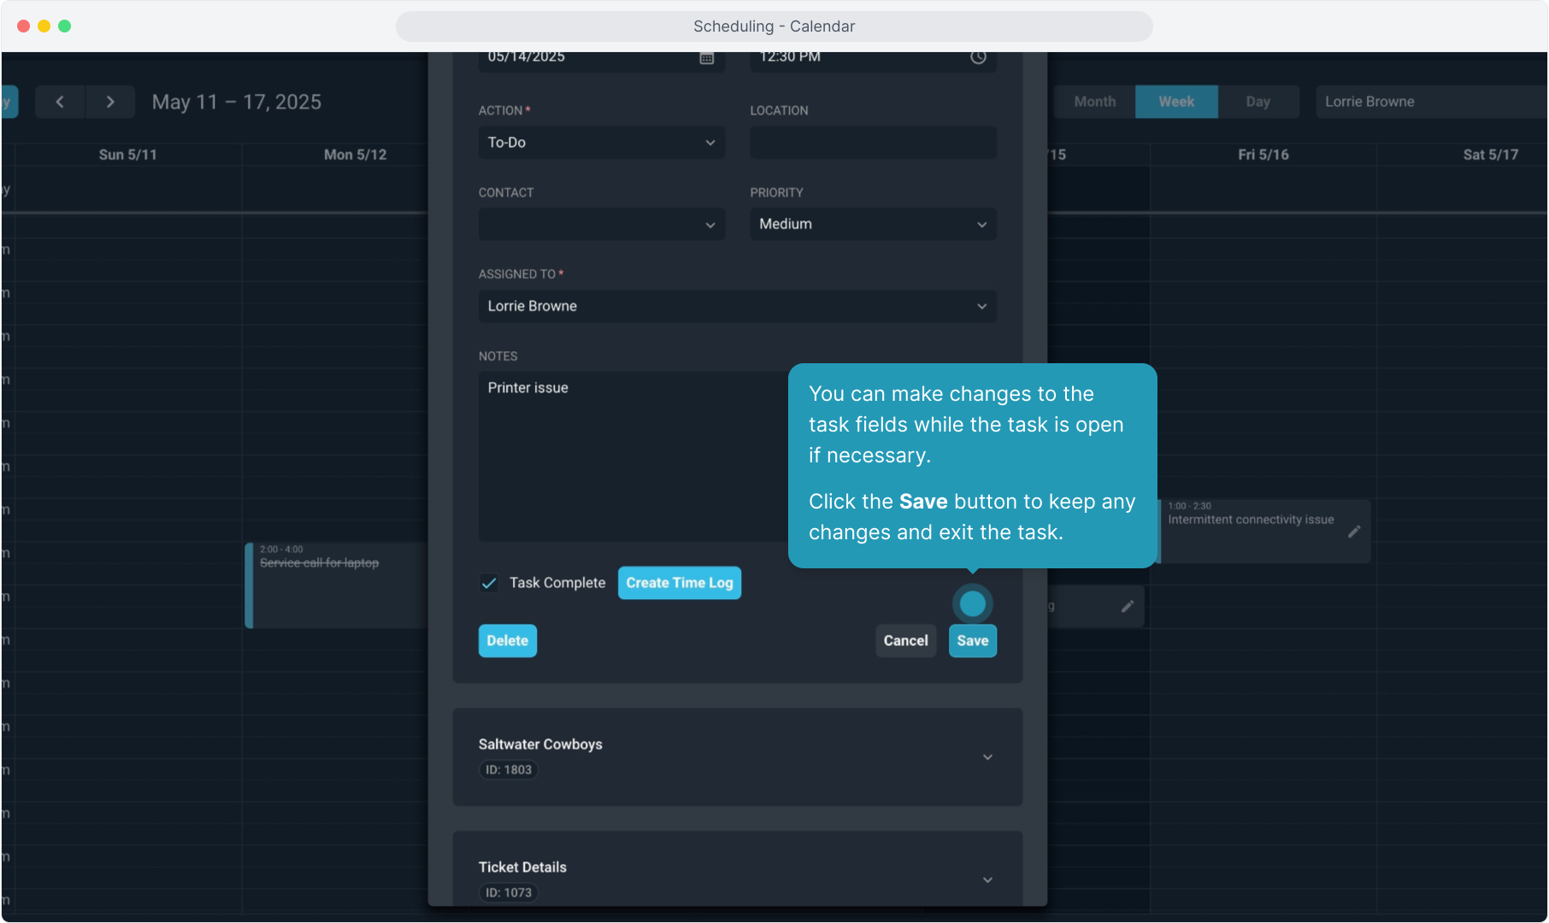This screenshot has width=1549, height=923.
Task: Open the Action dropdown showing To-Do
Action: (602, 143)
